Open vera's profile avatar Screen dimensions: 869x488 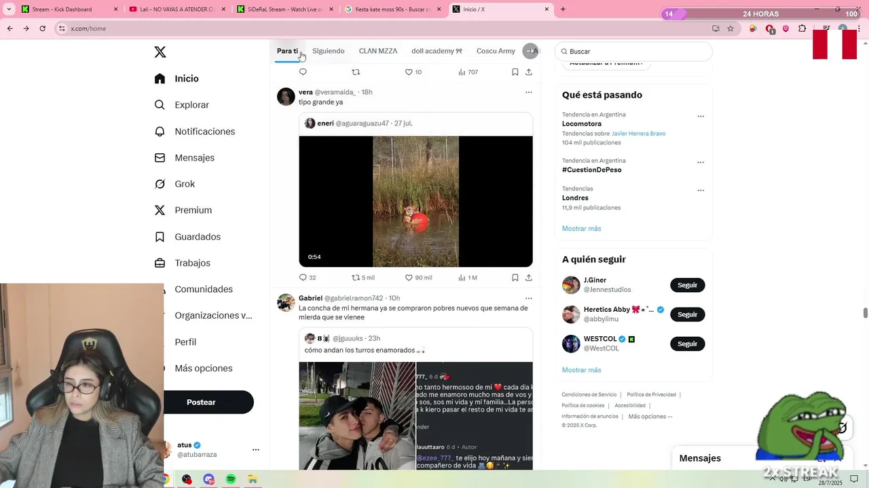[286, 96]
